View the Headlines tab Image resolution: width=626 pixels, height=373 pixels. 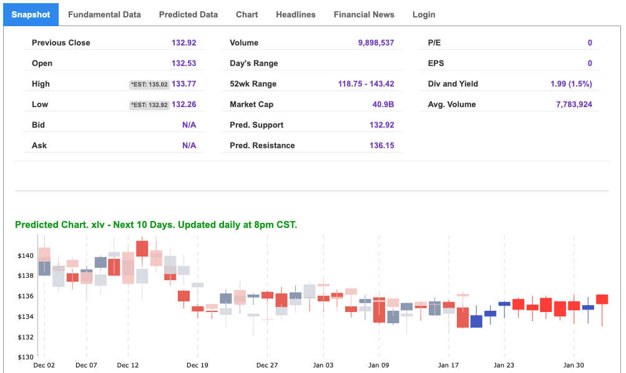tap(295, 14)
